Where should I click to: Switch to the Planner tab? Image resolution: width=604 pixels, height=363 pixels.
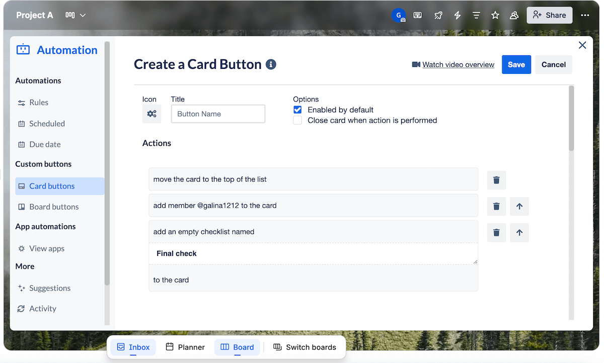(185, 347)
